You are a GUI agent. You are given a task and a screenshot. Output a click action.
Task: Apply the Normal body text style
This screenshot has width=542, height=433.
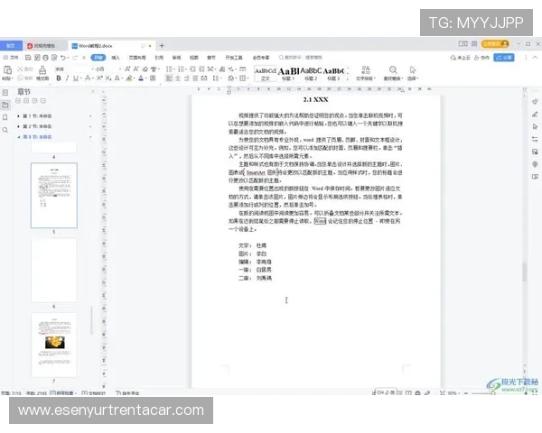(265, 73)
